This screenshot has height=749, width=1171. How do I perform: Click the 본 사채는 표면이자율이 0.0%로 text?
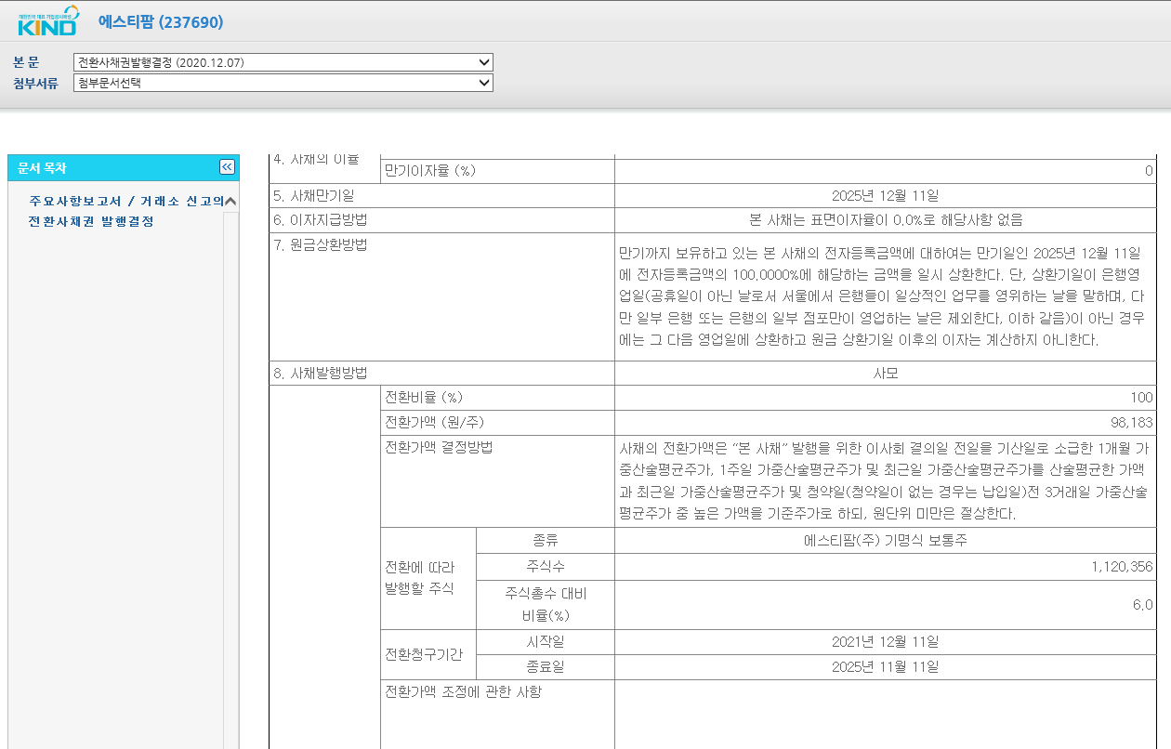(885, 220)
